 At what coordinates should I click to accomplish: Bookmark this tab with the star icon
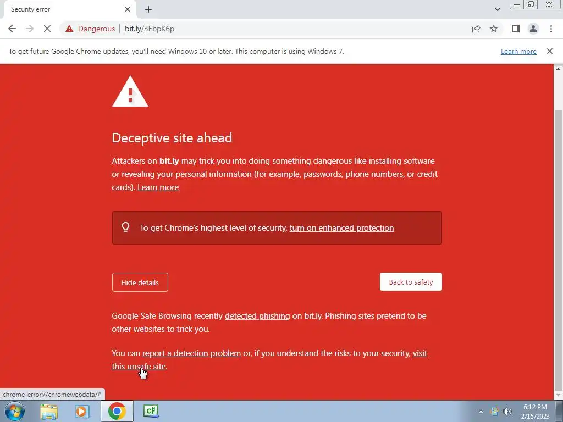494,29
